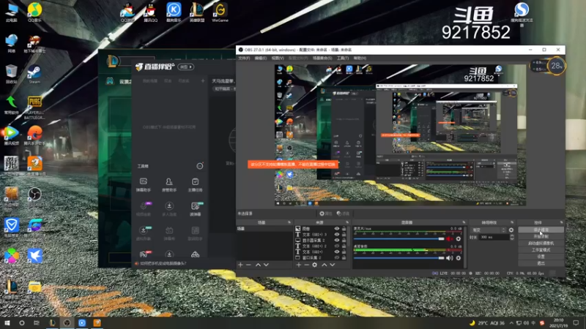This screenshot has height=329, width=586.
Task: Add a new scene with the plus icon
Action: tap(240, 265)
